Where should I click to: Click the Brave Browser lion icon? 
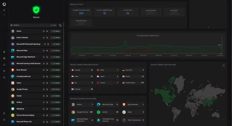tap(13, 70)
